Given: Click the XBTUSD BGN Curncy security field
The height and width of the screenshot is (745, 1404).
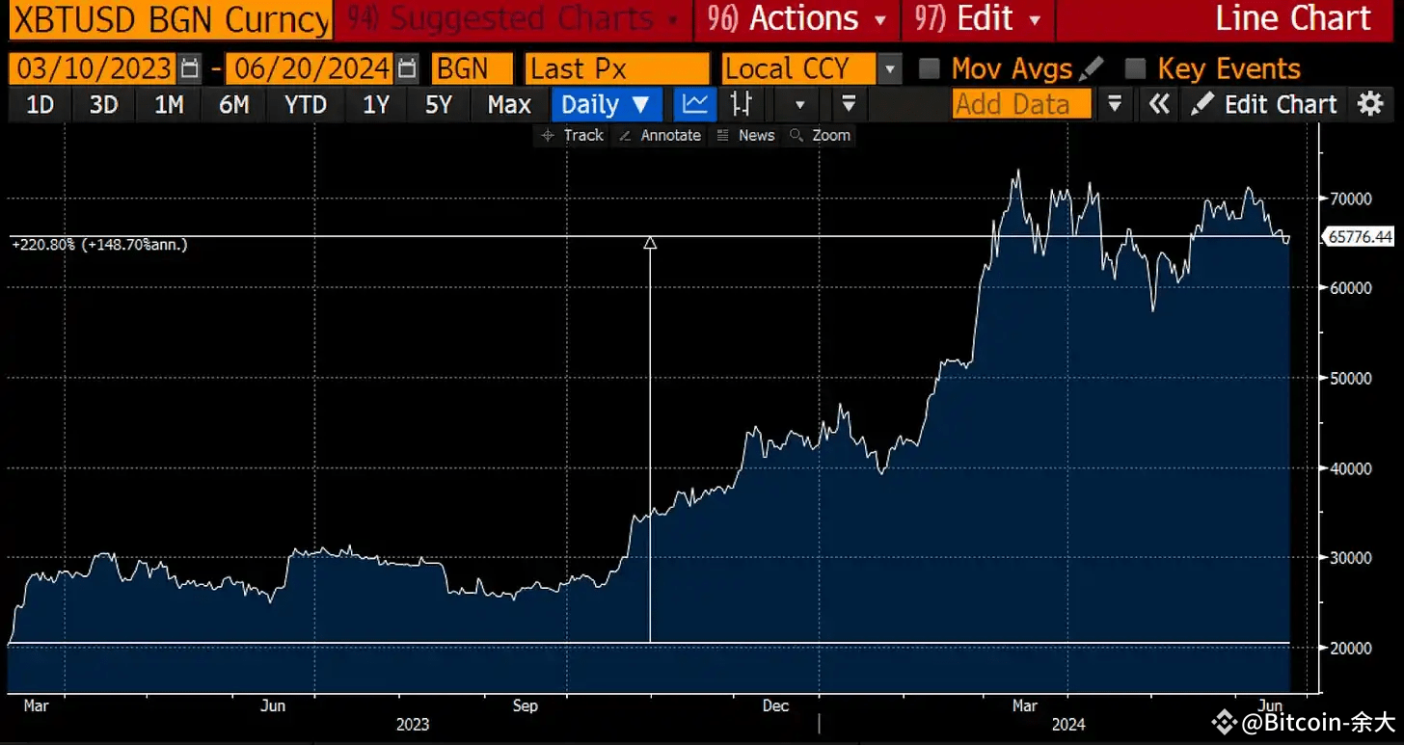Looking at the screenshot, I should [171, 19].
